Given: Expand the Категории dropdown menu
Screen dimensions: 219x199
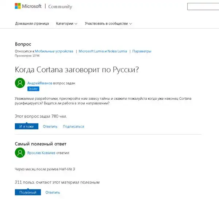Looking at the screenshot, I should click(x=66, y=23).
